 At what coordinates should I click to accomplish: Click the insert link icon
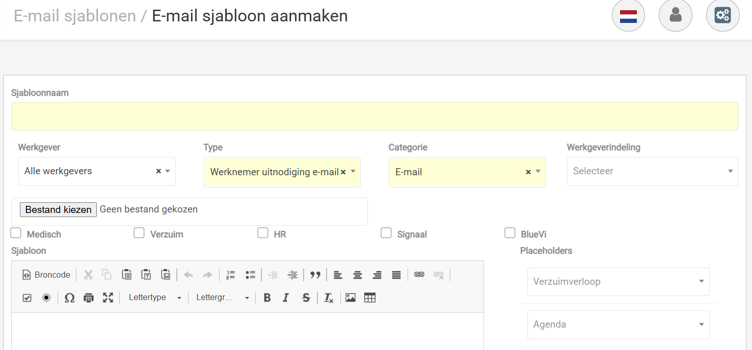pyautogui.click(x=419, y=275)
